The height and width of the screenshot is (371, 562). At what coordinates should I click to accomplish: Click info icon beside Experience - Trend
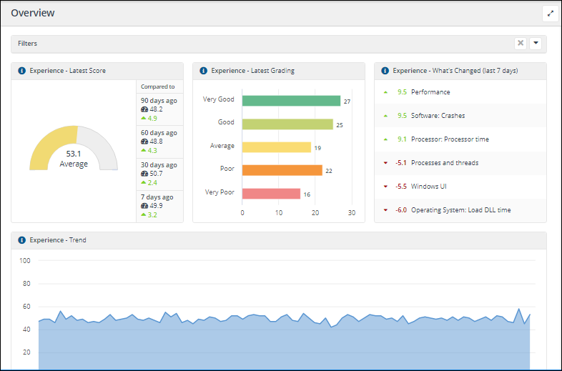click(x=21, y=240)
